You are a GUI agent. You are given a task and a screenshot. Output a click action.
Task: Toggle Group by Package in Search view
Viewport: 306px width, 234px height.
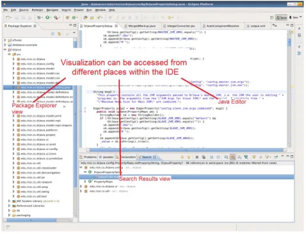232,157
